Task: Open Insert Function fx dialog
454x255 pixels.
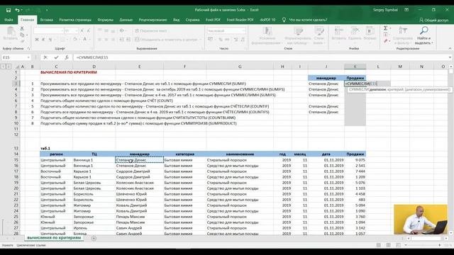Action: coord(67,57)
